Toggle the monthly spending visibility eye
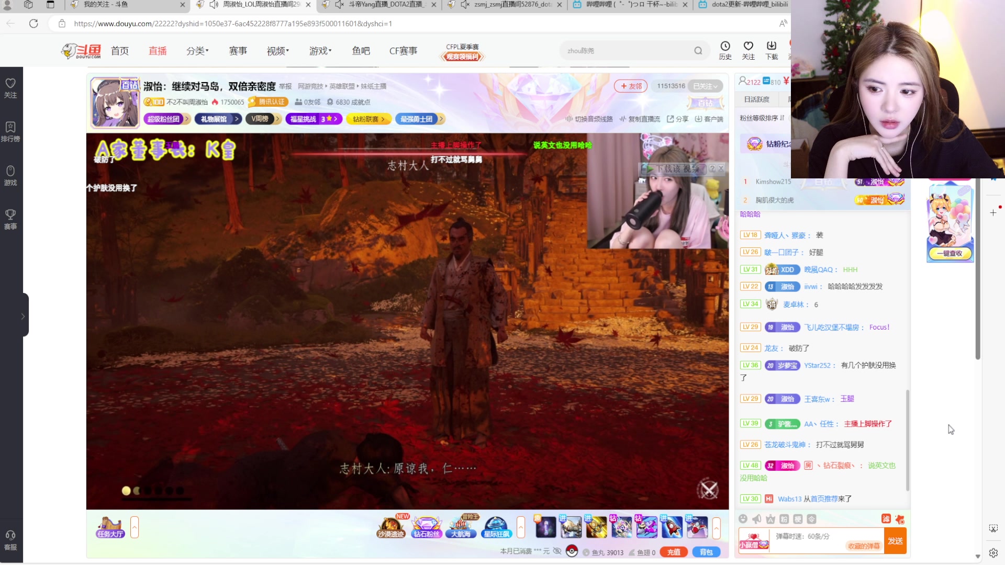Screen dimensions: 1005x565 [557, 551]
